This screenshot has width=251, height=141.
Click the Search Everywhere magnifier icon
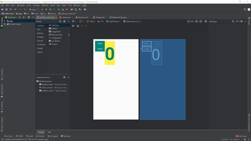pyautogui.click(x=245, y=9)
